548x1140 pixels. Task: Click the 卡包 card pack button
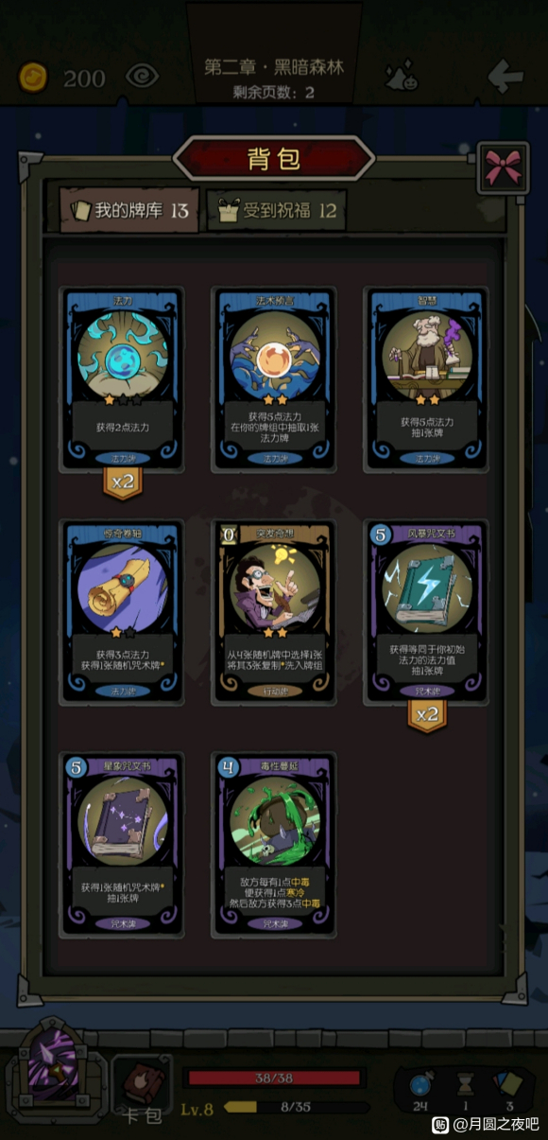tap(143, 1090)
